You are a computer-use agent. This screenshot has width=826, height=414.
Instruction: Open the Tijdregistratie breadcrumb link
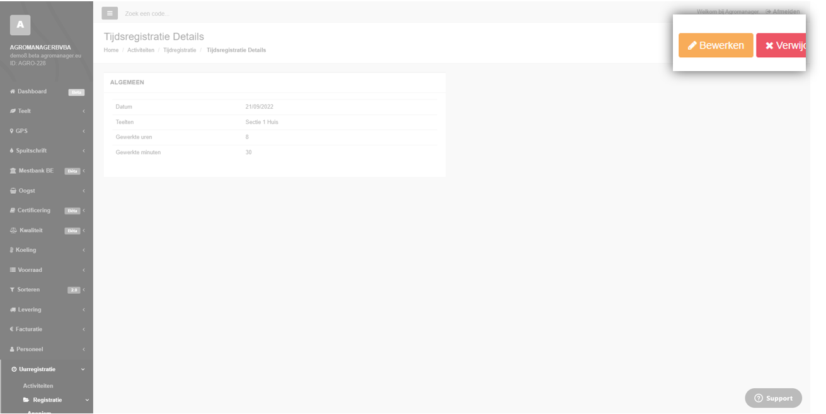pyautogui.click(x=180, y=50)
